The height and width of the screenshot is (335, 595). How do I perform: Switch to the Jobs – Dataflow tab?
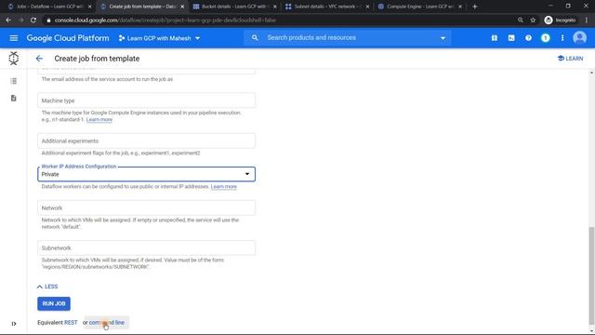click(x=48, y=7)
